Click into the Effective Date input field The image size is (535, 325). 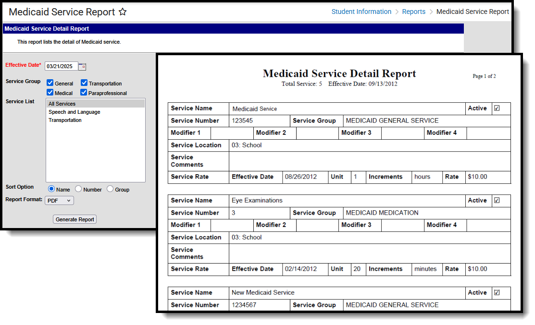(62, 66)
